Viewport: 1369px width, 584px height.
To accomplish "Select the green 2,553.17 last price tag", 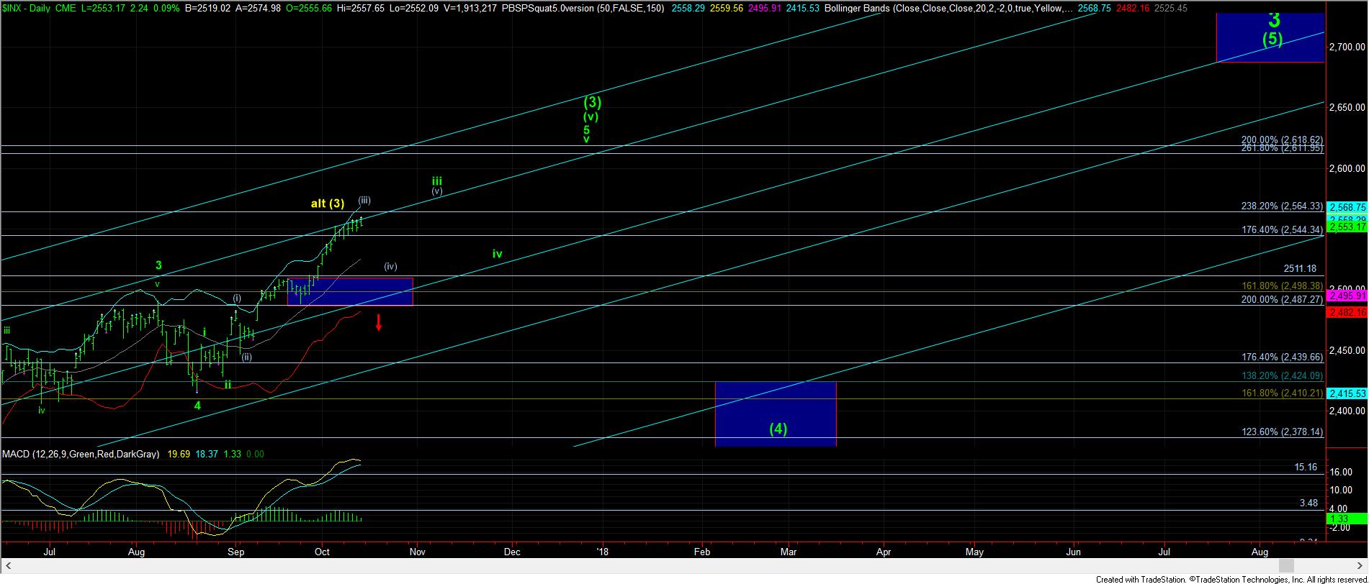I will coord(1347,227).
